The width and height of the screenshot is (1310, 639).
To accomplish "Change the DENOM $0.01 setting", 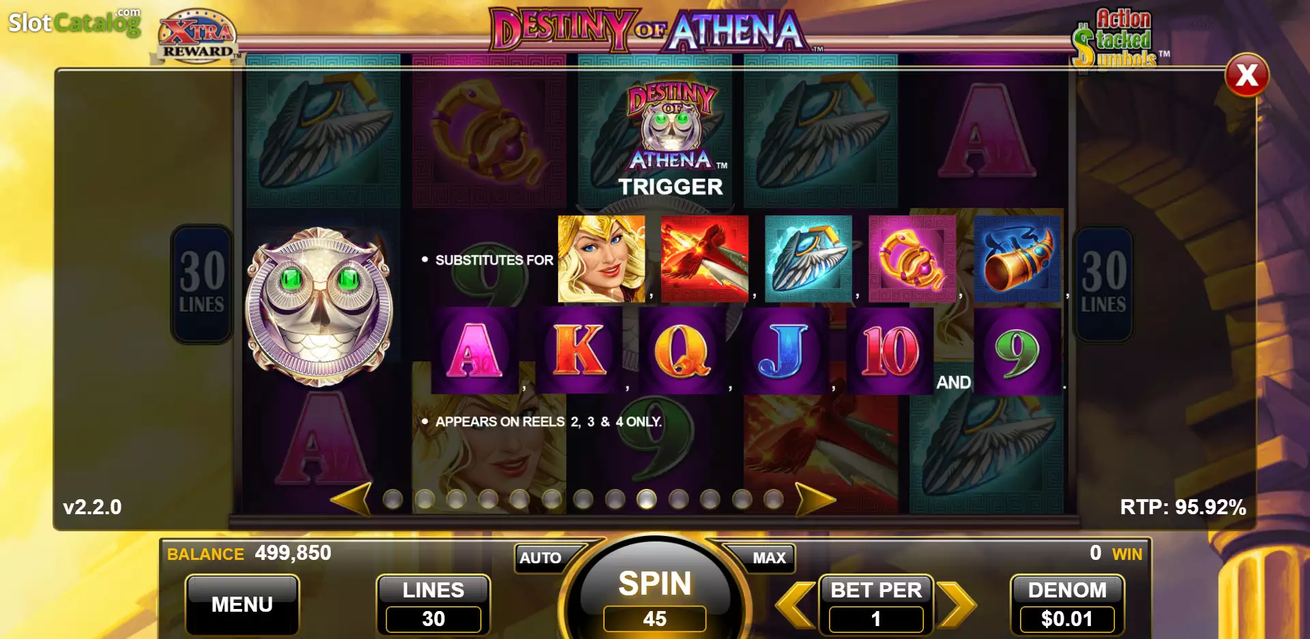I will click(x=1068, y=604).
